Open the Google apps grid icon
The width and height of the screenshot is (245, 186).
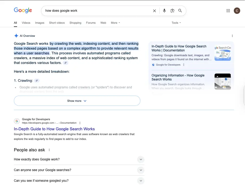click(x=228, y=11)
